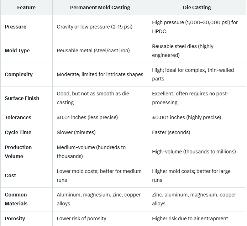
Task: Click 'Moderate; limited for intricate shapes' cell
Action: tap(100, 74)
